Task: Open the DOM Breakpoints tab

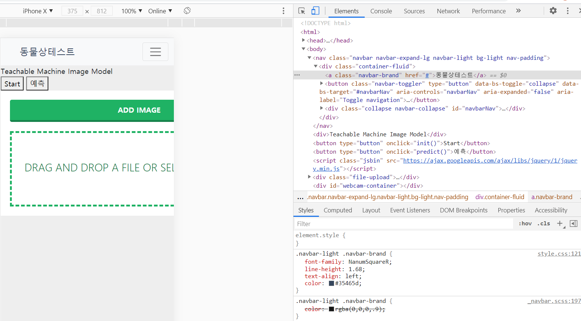Action: [x=464, y=210]
